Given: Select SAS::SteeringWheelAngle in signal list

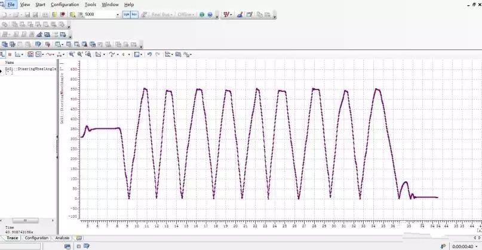Looking at the screenshot, I should click(30, 69).
